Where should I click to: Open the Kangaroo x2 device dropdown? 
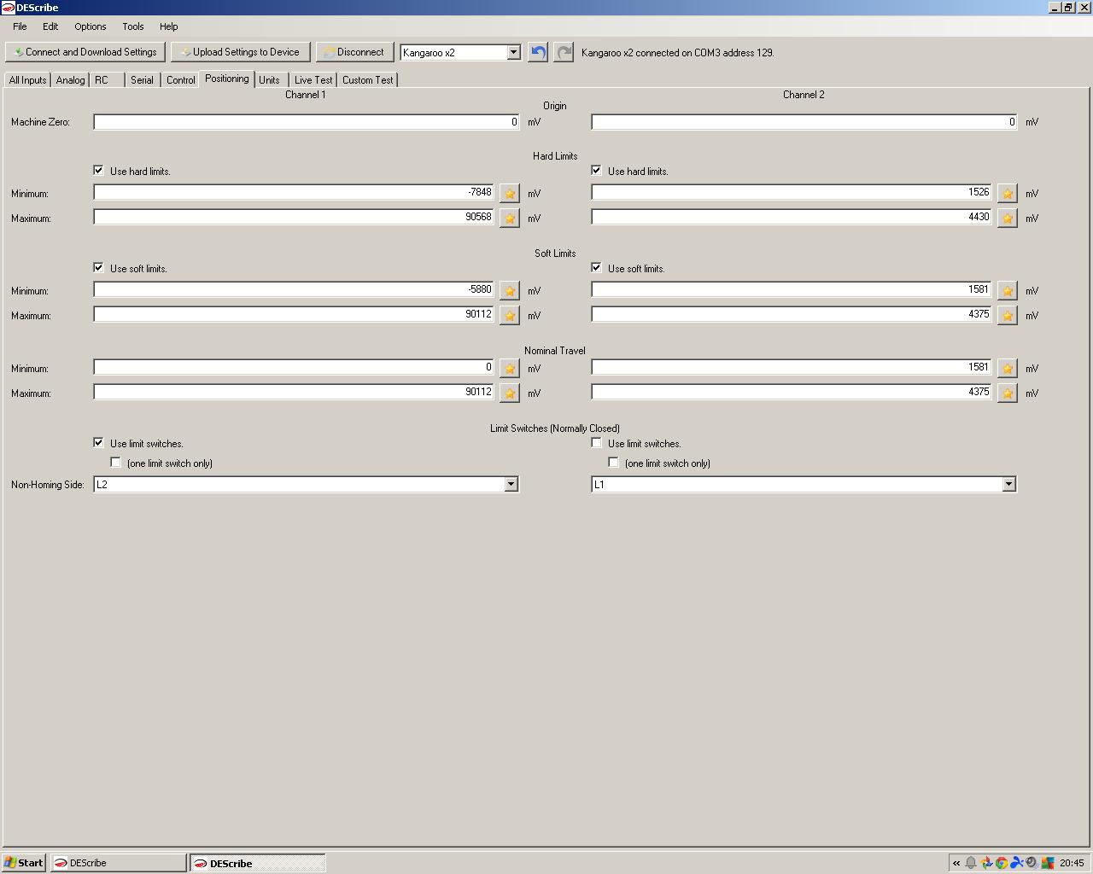(513, 52)
